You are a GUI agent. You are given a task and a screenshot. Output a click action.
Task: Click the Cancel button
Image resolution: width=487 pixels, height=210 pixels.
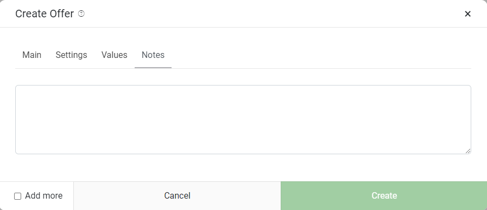tap(177, 196)
